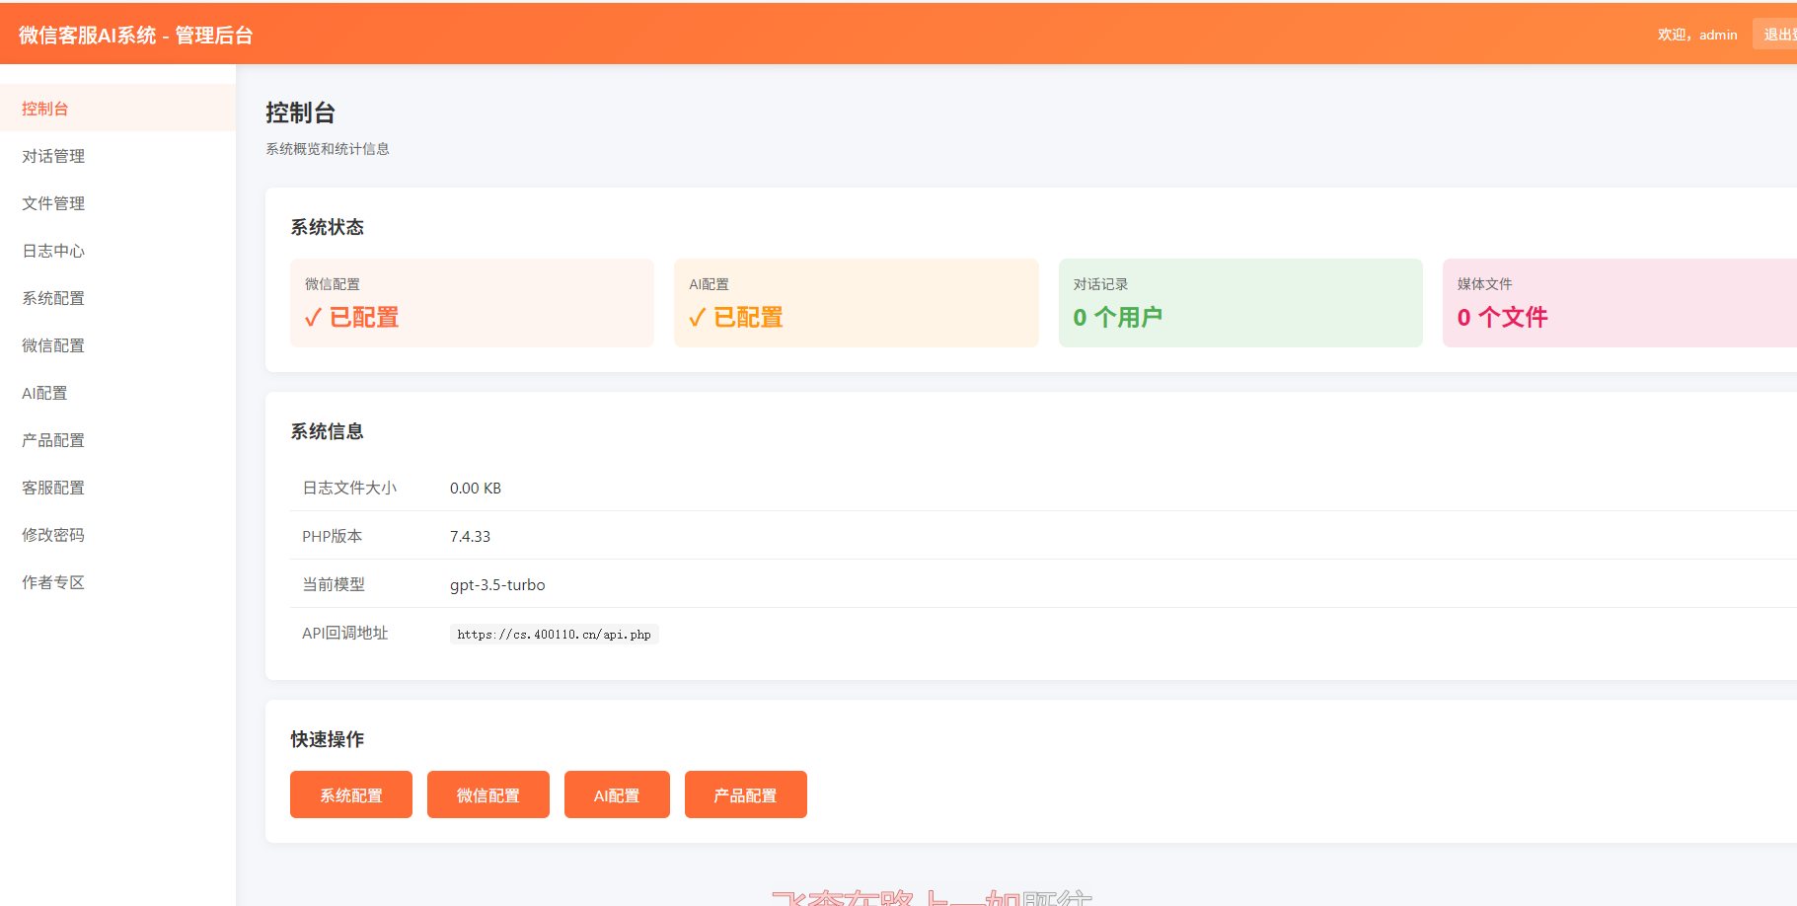
Task: Click the 产品配置 quick action button
Action: click(745, 794)
